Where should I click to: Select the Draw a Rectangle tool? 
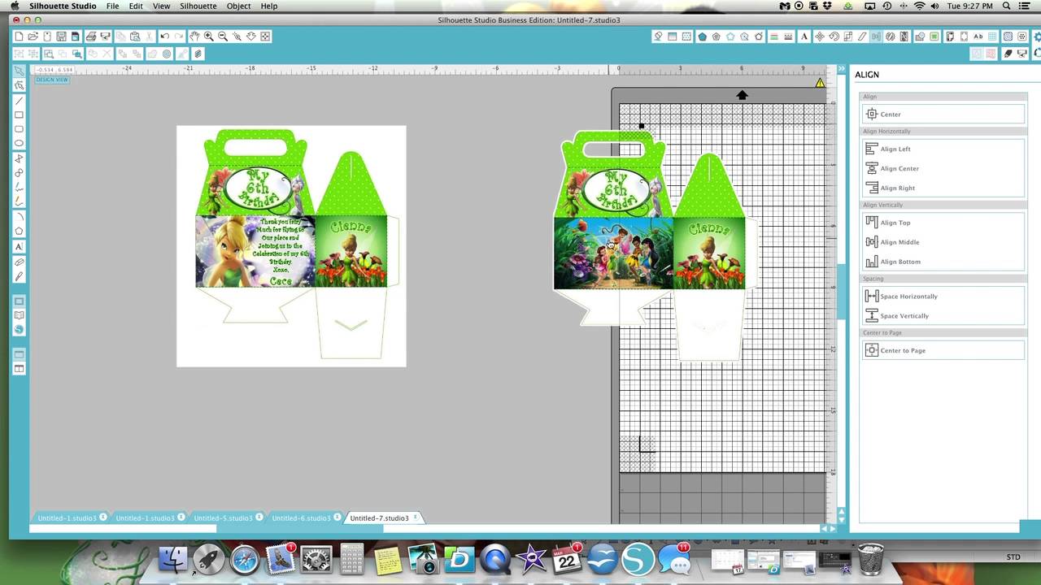[19, 115]
